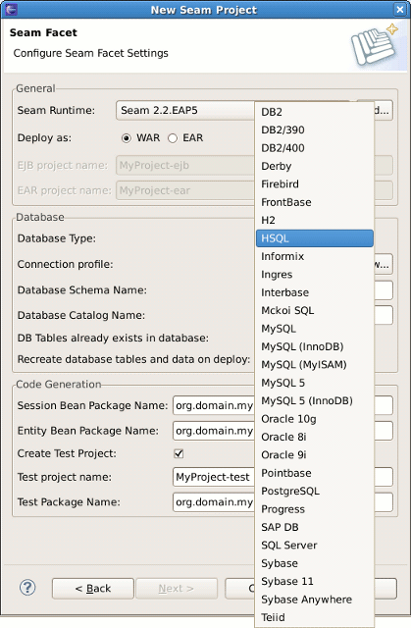Click the Entity Bean Package Name field
This screenshot has height=628, width=411.
click(214, 431)
